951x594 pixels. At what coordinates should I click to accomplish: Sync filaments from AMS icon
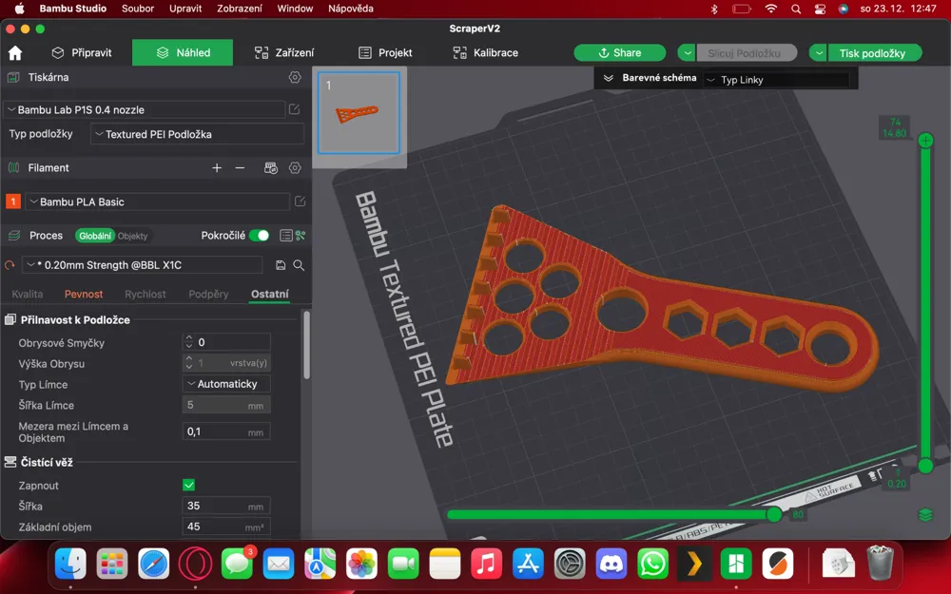coord(270,168)
